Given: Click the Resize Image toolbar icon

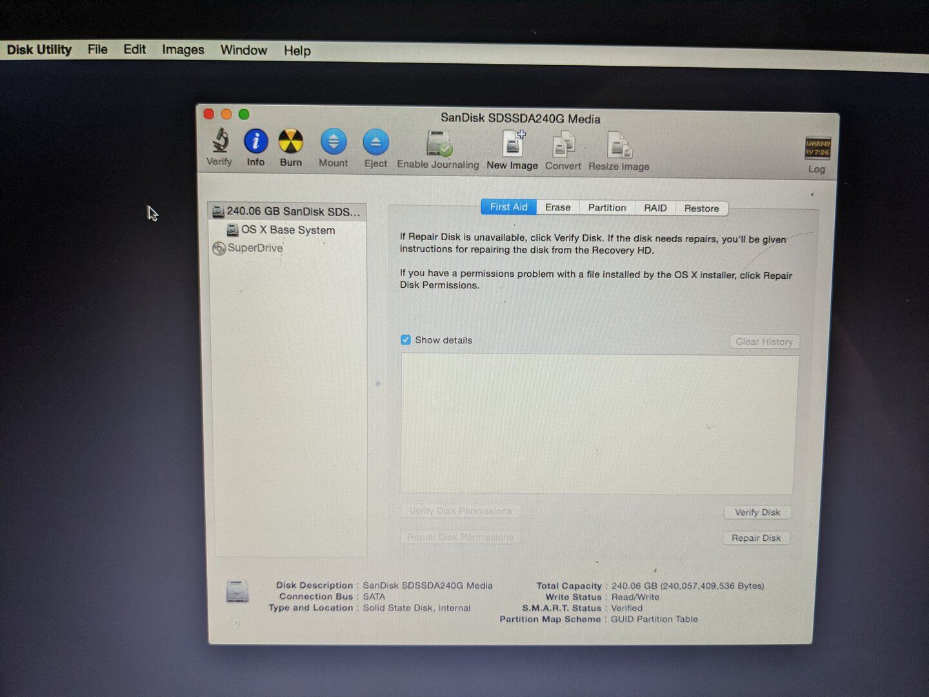Looking at the screenshot, I should [x=619, y=146].
